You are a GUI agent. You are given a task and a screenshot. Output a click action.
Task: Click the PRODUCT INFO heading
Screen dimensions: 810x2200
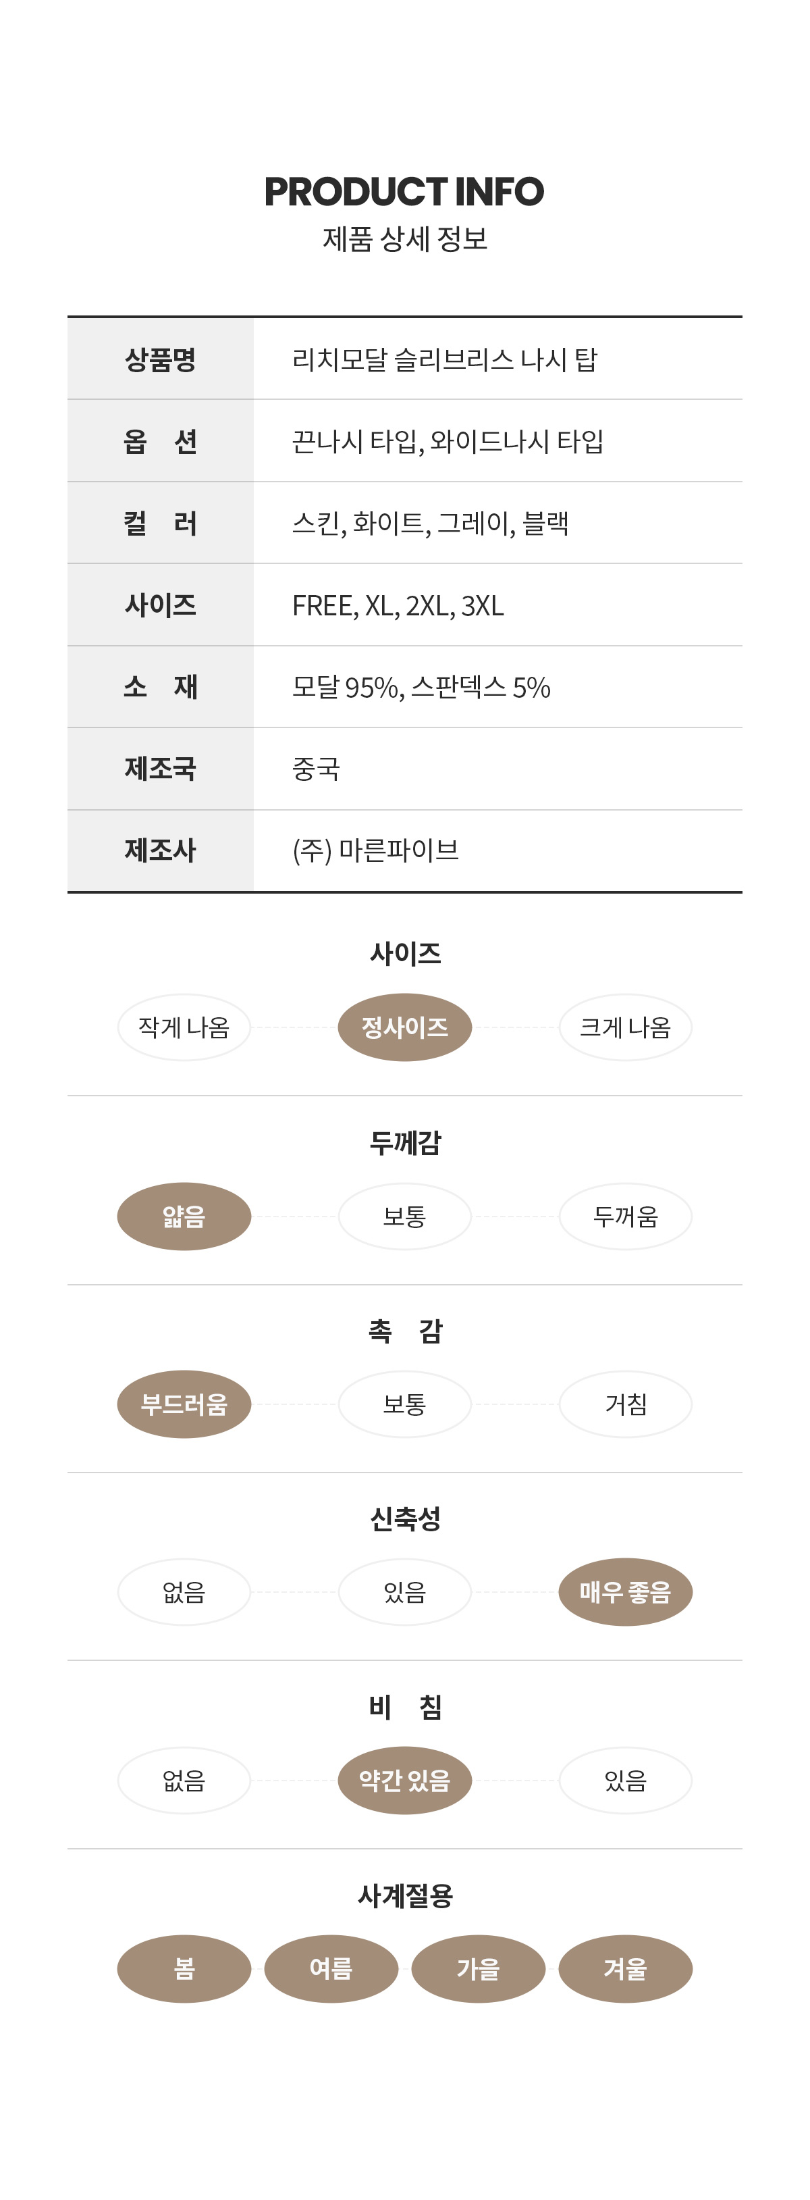click(404, 191)
